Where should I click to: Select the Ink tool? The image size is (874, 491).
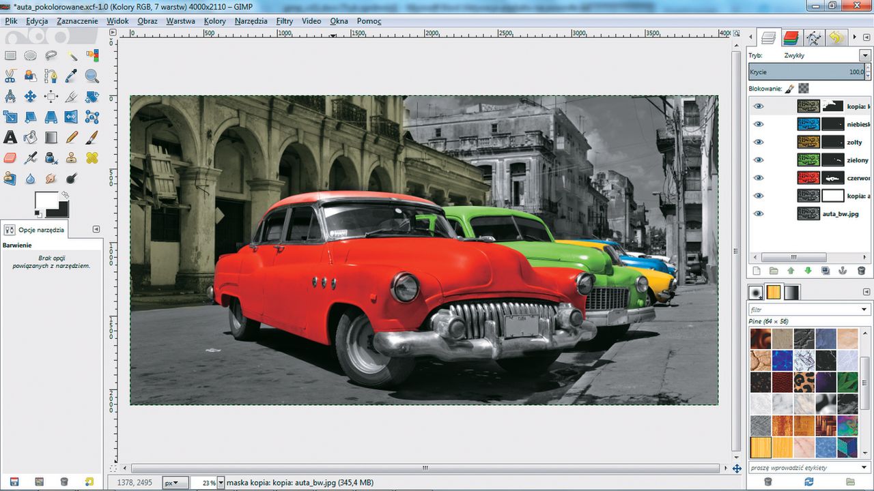coord(51,158)
